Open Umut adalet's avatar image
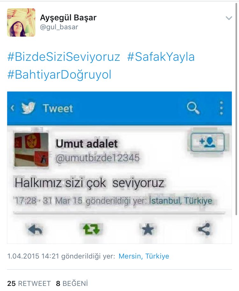The image size is (239, 291). [31, 149]
